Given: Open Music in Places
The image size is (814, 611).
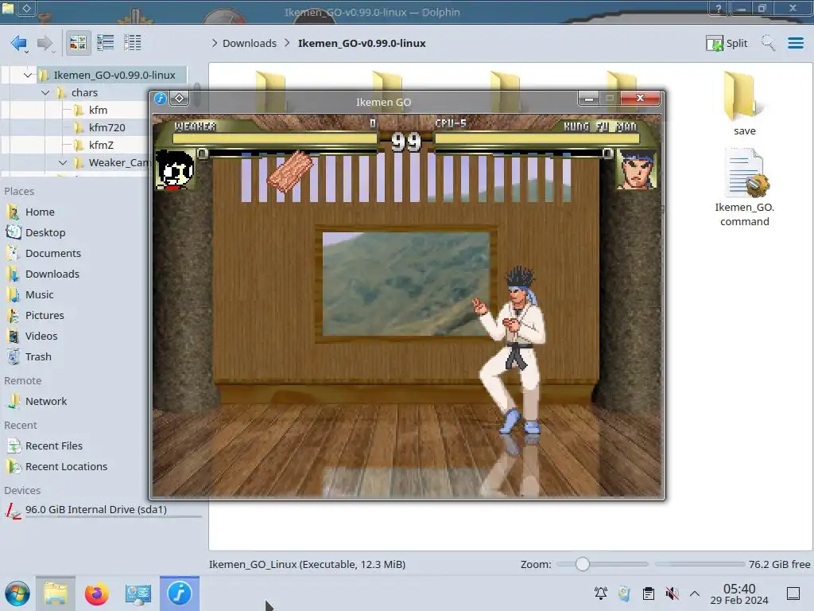Looking at the screenshot, I should click(39, 294).
